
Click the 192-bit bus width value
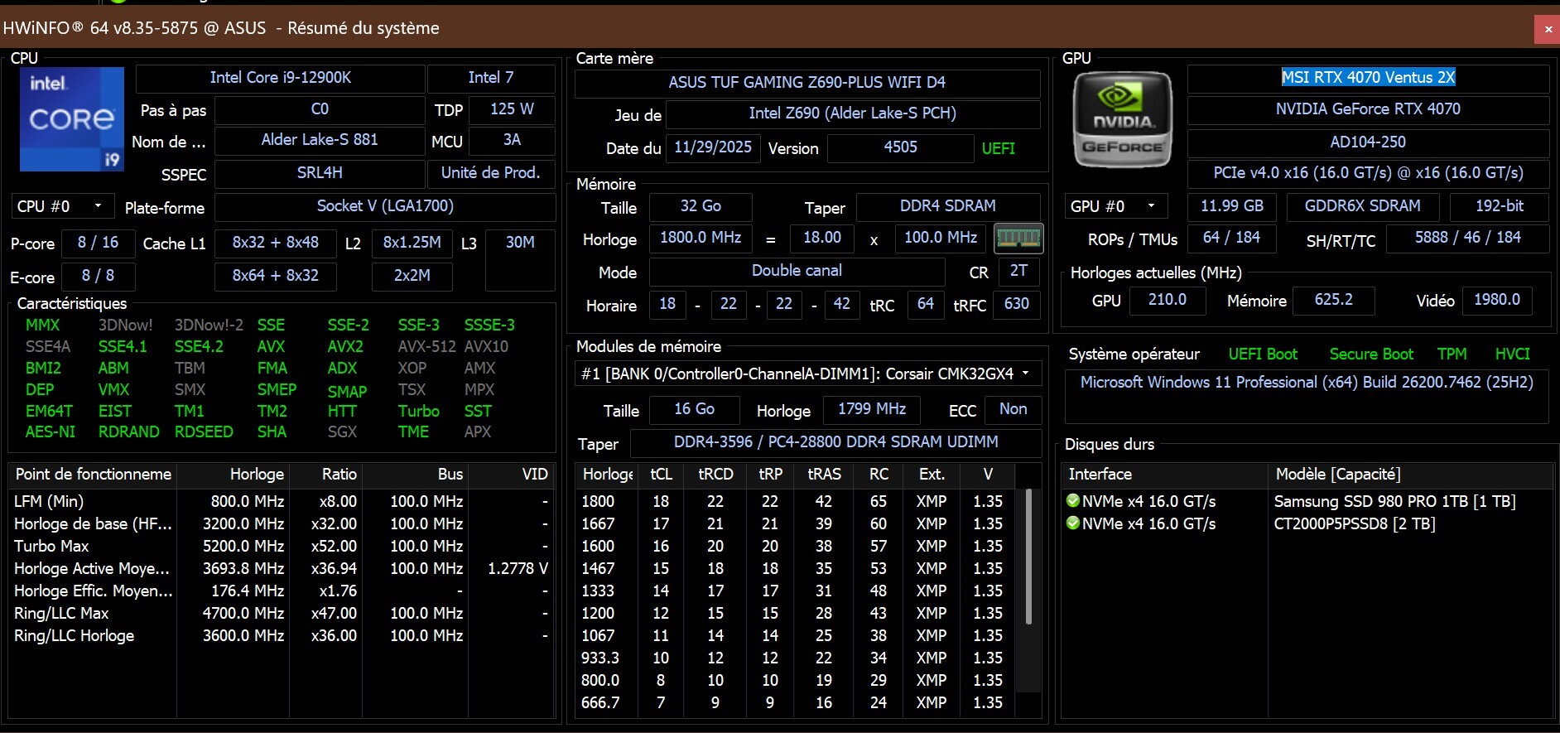coord(1499,206)
